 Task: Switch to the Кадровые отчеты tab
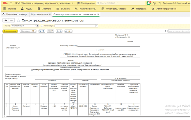pos(39,14)
